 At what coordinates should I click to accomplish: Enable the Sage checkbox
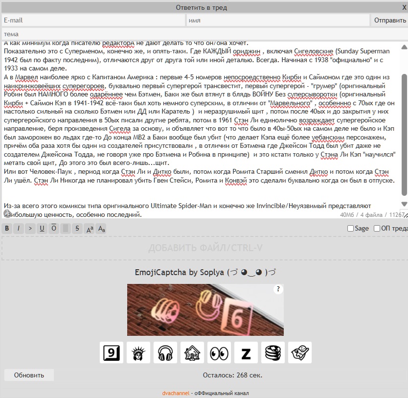click(350, 228)
